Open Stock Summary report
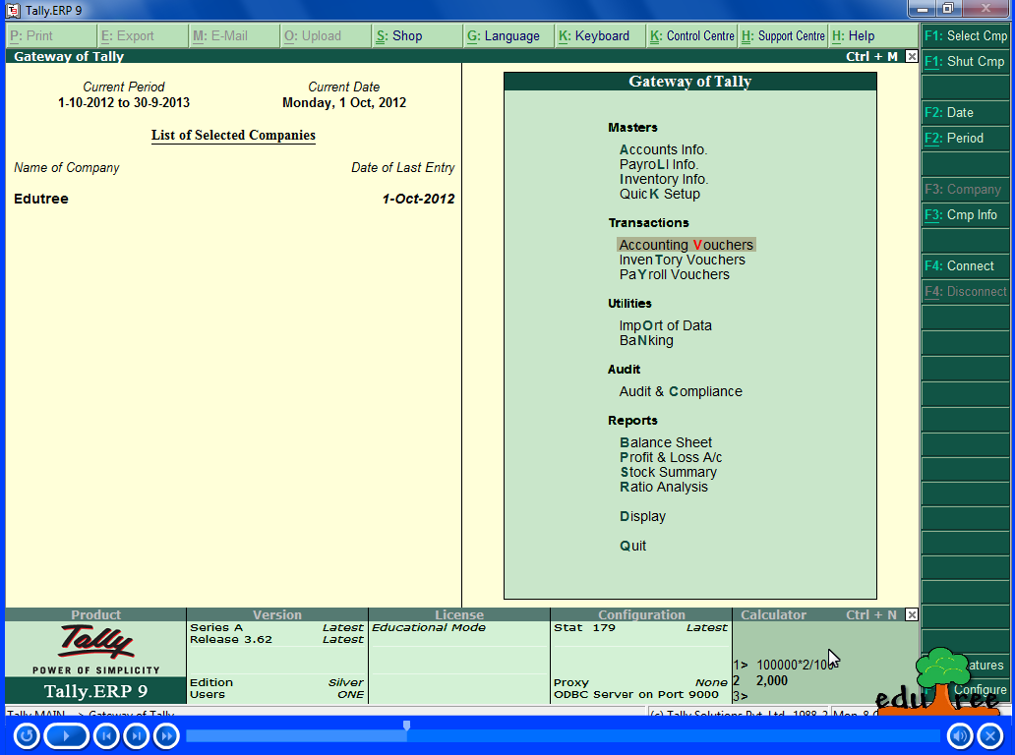Screen dimensions: 1015x755 668,472
